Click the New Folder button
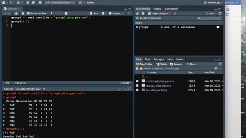Image resolution: width=246 pixels, height=138 pixels. click(x=144, y=64)
